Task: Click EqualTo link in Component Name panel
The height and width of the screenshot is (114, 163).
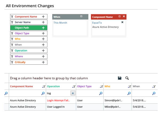Action: (97, 23)
